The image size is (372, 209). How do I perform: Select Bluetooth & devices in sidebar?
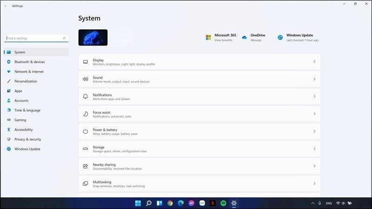(x=29, y=62)
